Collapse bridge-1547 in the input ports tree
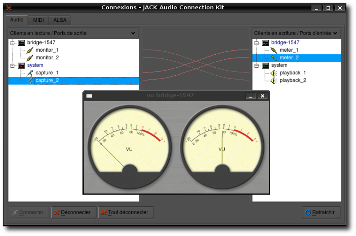This screenshot has width=356, height=236. [256, 43]
